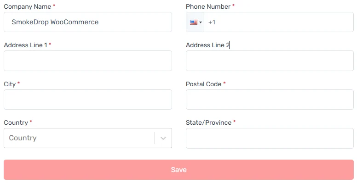The image size is (357, 183).
Task: Click the Postal Code label
Action: point(203,84)
